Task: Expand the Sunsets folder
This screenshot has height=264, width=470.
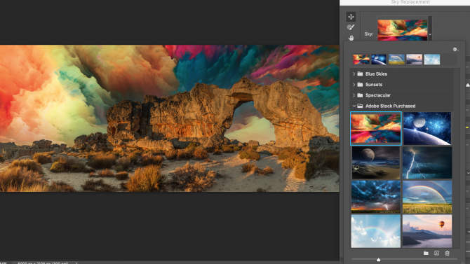Action: point(354,85)
